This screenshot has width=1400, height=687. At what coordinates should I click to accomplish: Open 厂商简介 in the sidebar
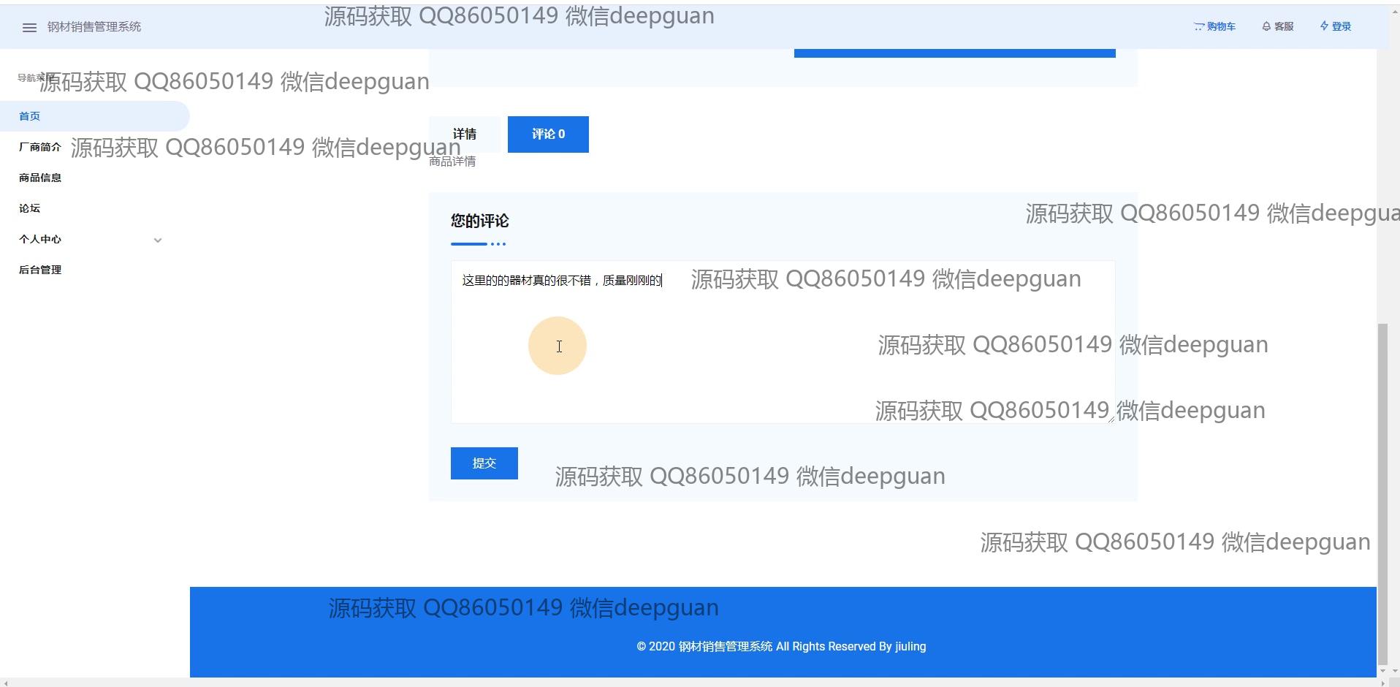pos(40,147)
